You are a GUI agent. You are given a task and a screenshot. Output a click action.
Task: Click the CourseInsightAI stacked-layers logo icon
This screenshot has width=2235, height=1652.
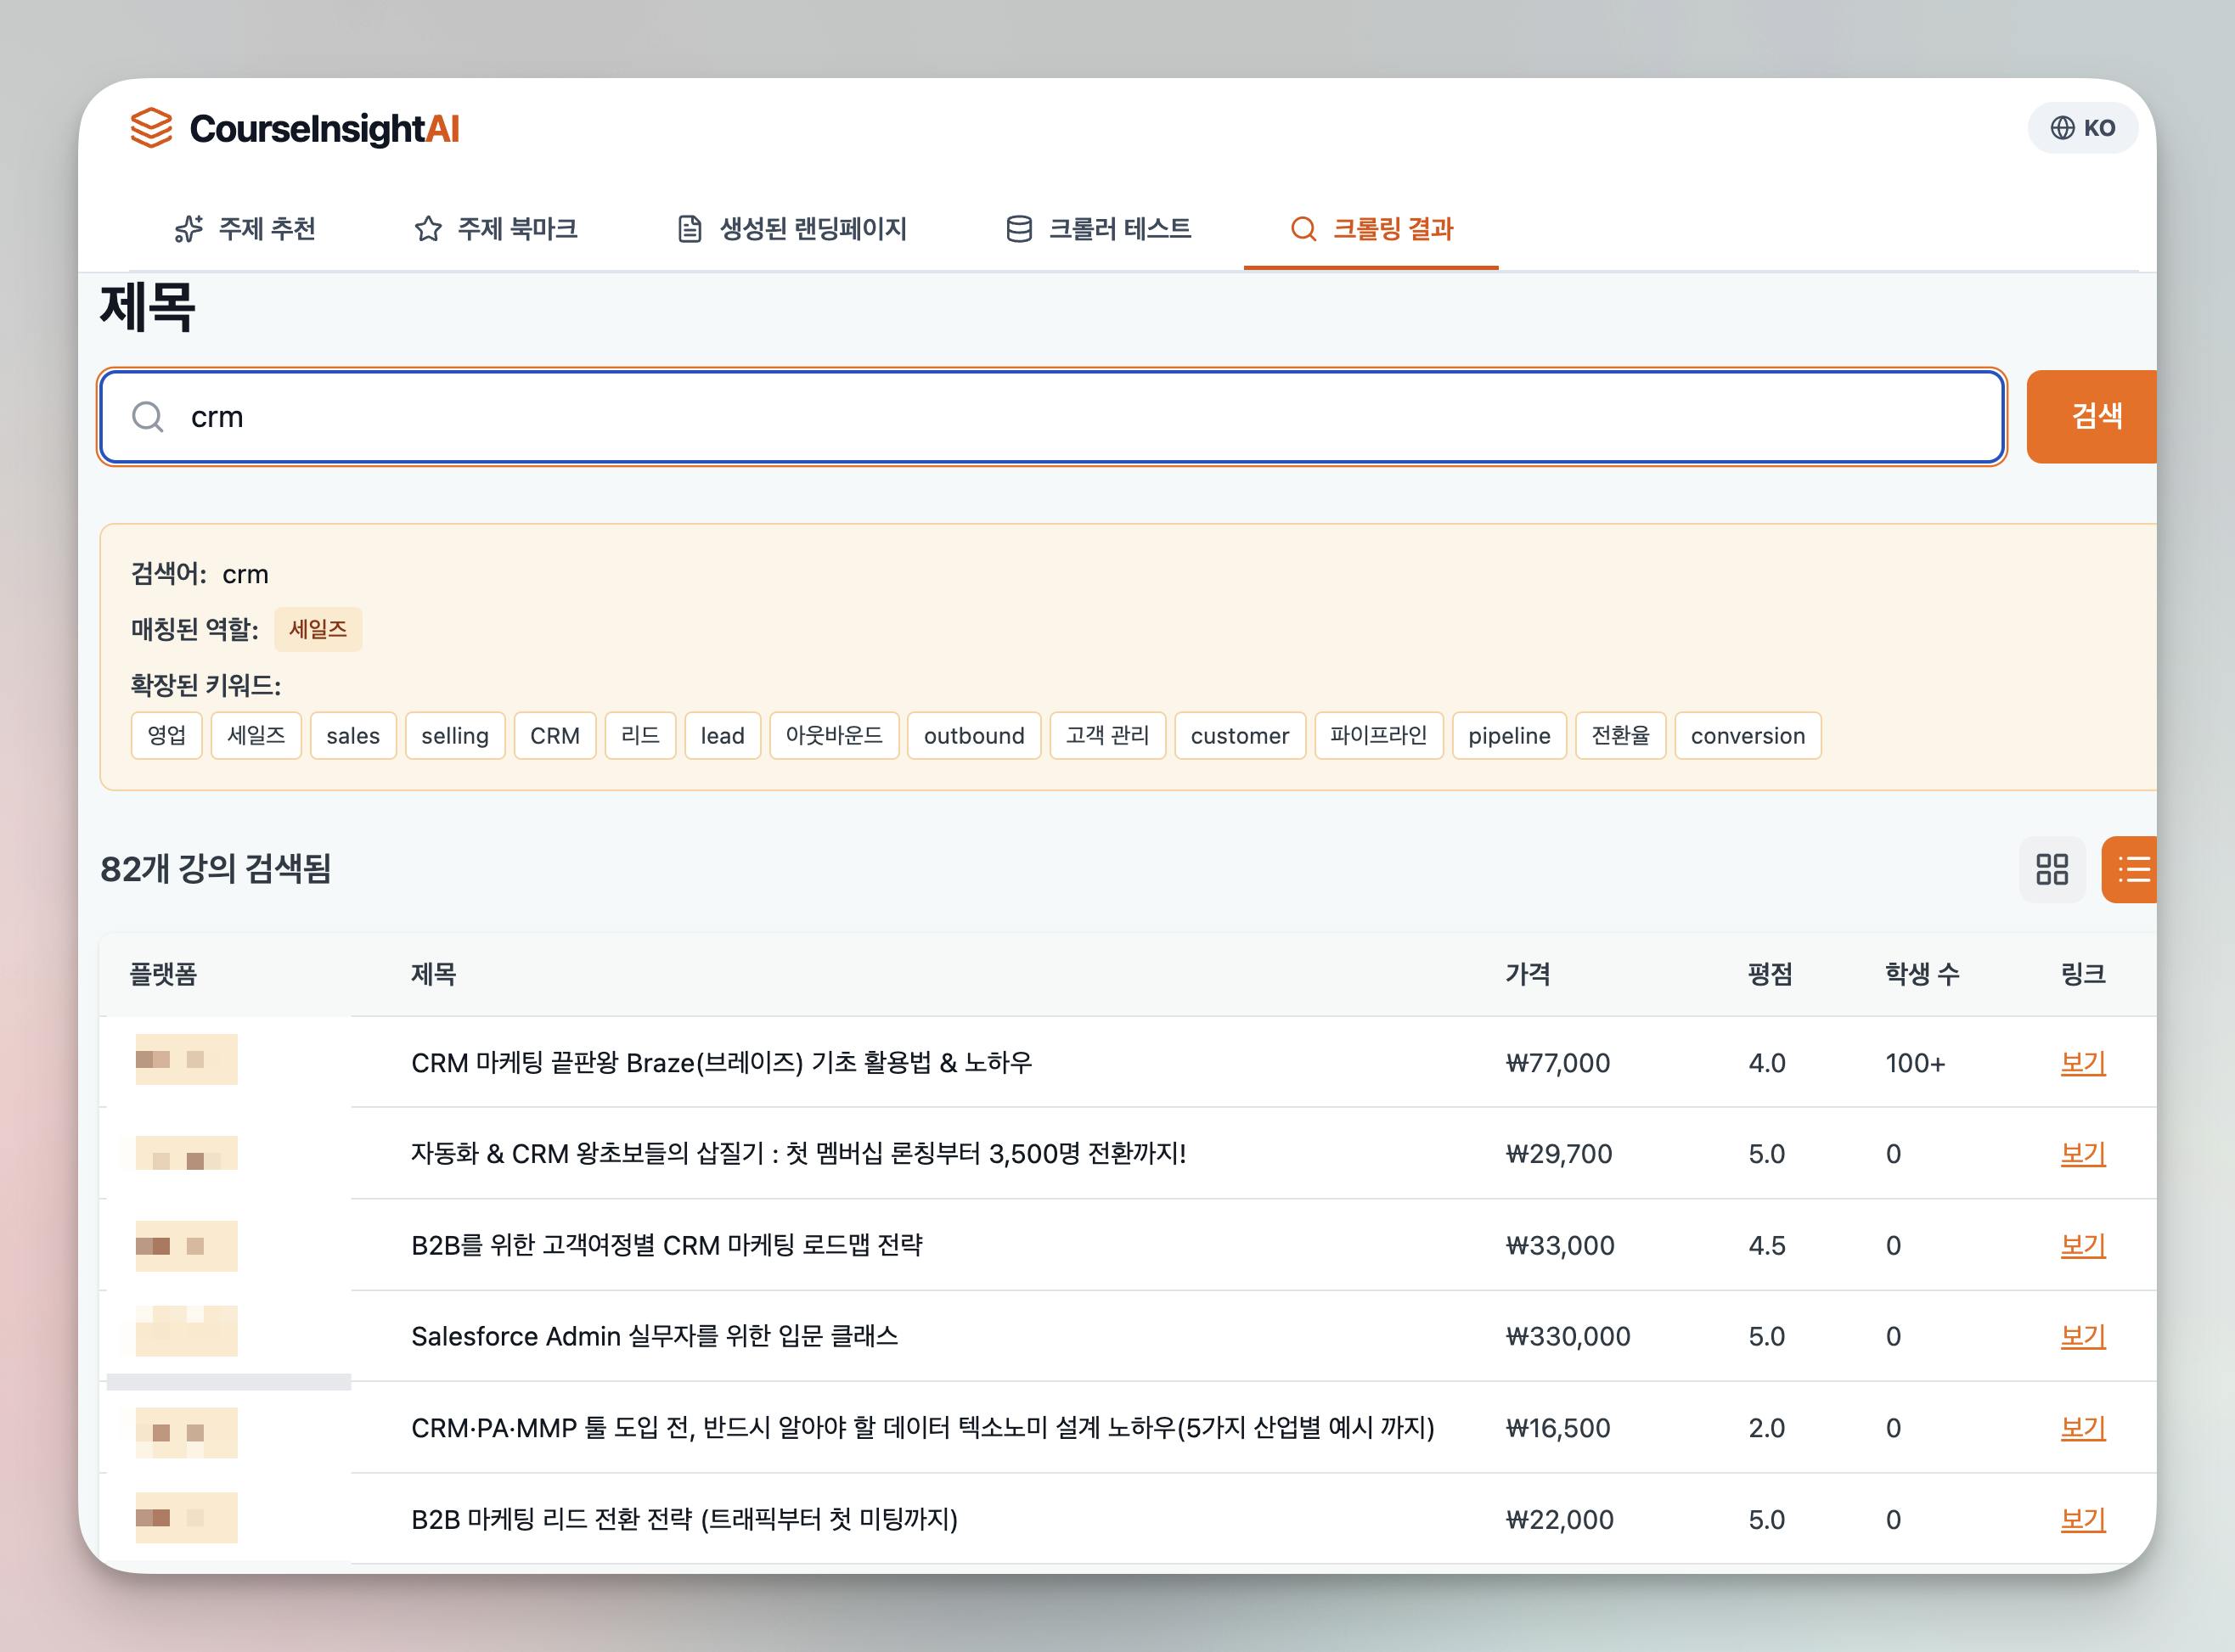click(152, 128)
